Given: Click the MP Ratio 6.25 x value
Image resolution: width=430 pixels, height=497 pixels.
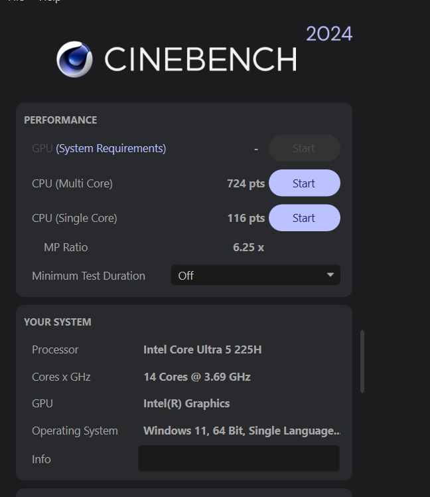Looking at the screenshot, I should (x=248, y=247).
